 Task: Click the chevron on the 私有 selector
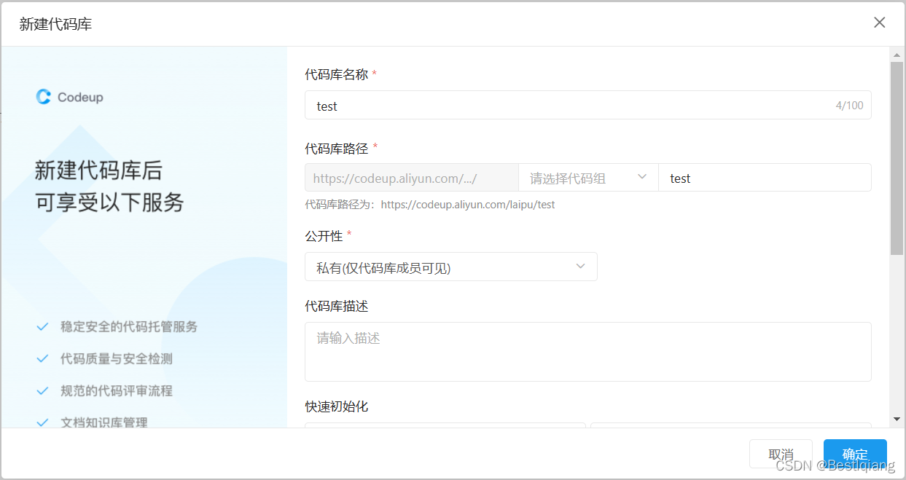[581, 267]
